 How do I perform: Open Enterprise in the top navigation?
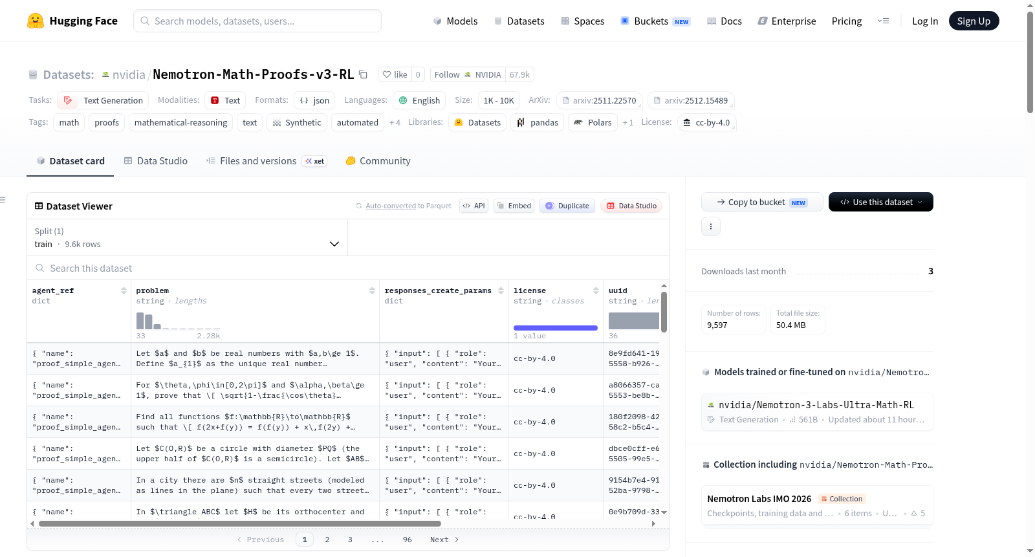coord(787,21)
